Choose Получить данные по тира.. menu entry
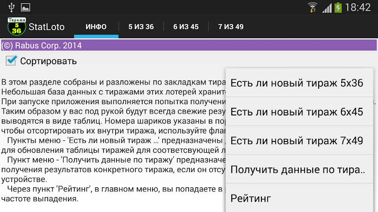378x212 pixels. 299,169
